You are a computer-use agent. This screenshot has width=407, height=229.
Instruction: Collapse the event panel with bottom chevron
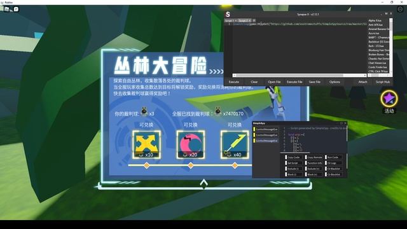click(x=203, y=183)
